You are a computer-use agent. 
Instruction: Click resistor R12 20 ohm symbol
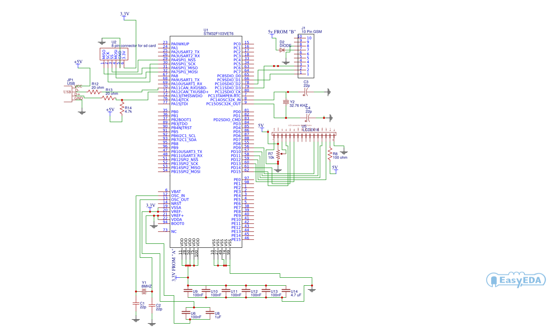[94, 92]
